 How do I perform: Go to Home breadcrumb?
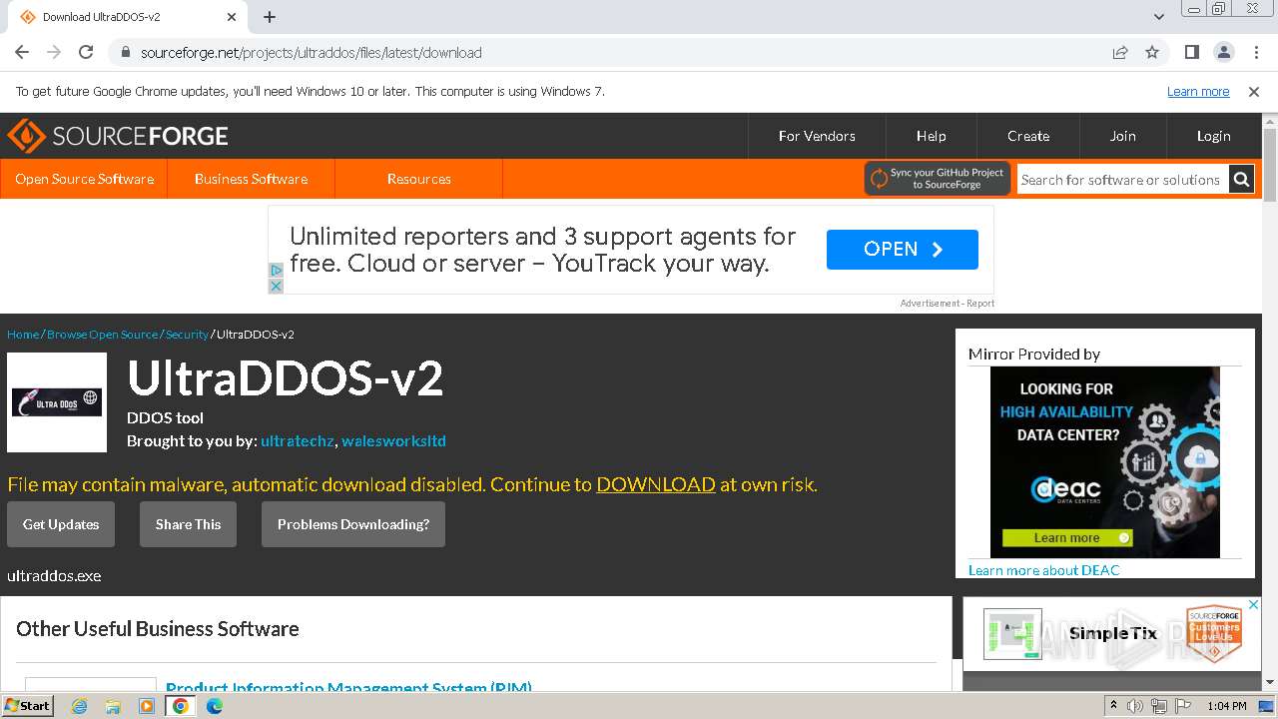coord(23,335)
